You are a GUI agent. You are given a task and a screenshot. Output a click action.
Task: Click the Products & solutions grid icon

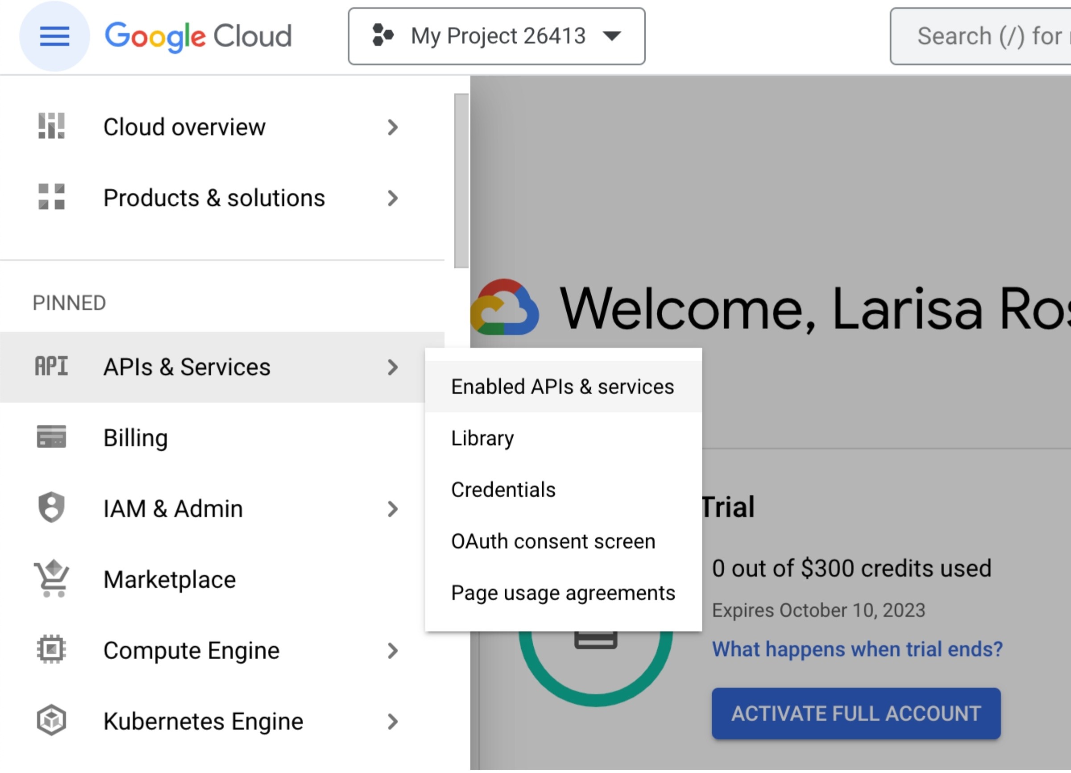click(51, 197)
